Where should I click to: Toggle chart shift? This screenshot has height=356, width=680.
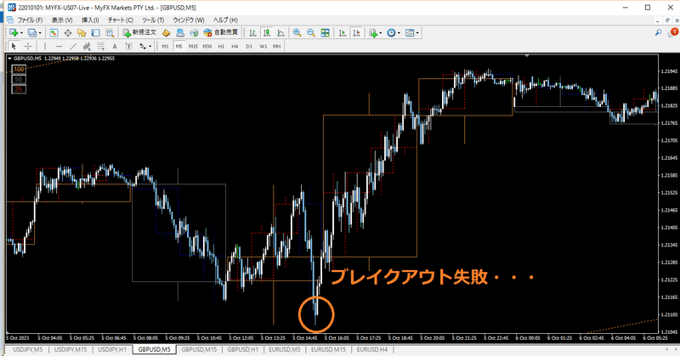[356, 32]
